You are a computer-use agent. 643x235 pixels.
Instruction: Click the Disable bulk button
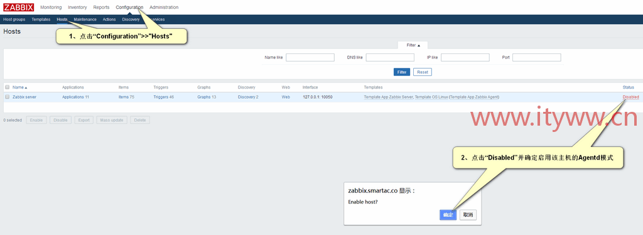click(x=61, y=120)
